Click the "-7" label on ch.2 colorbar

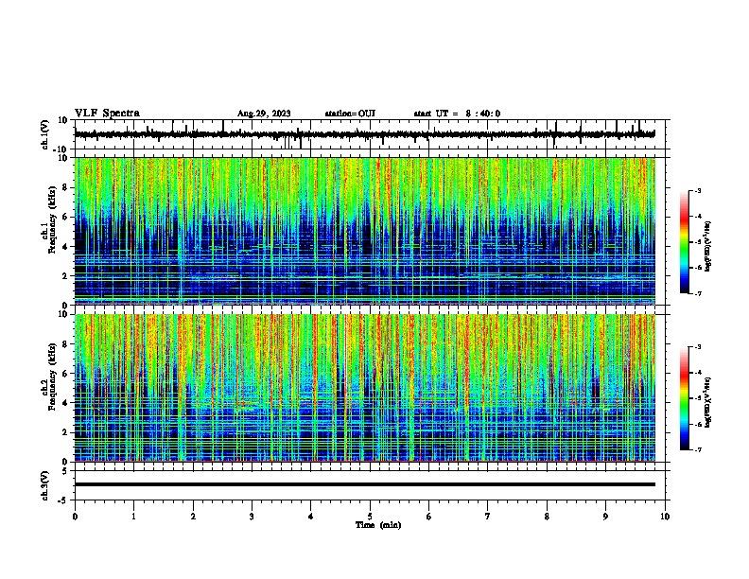(x=697, y=449)
